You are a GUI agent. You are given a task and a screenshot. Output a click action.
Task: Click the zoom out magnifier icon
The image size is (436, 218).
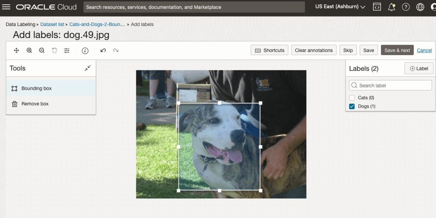coord(42,50)
